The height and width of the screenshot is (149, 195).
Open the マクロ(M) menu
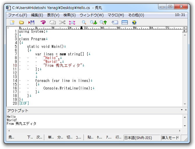pyautogui.click(x=116, y=15)
